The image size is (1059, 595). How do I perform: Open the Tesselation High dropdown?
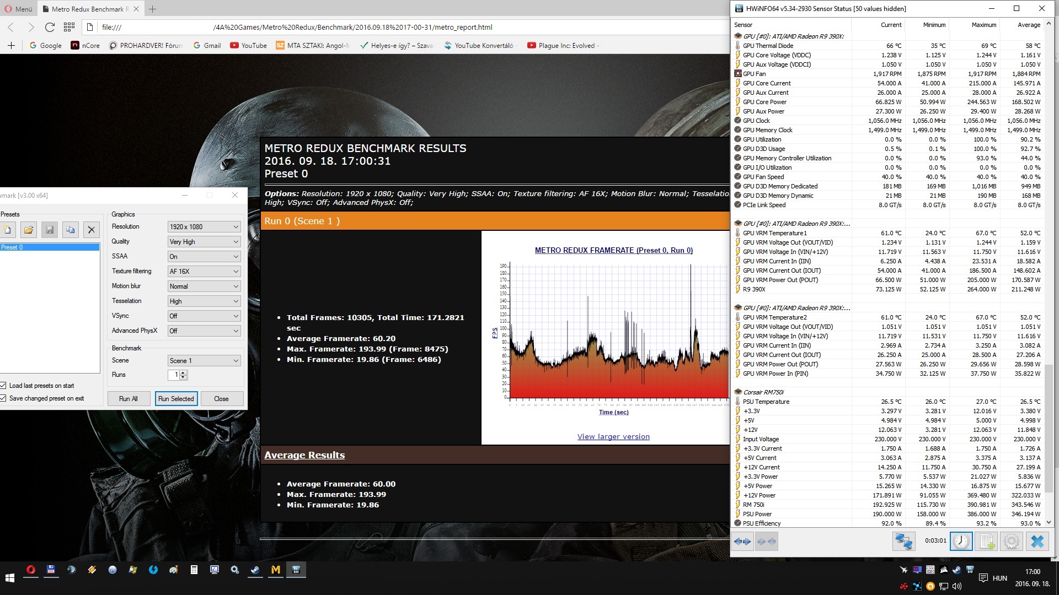pos(204,301)
